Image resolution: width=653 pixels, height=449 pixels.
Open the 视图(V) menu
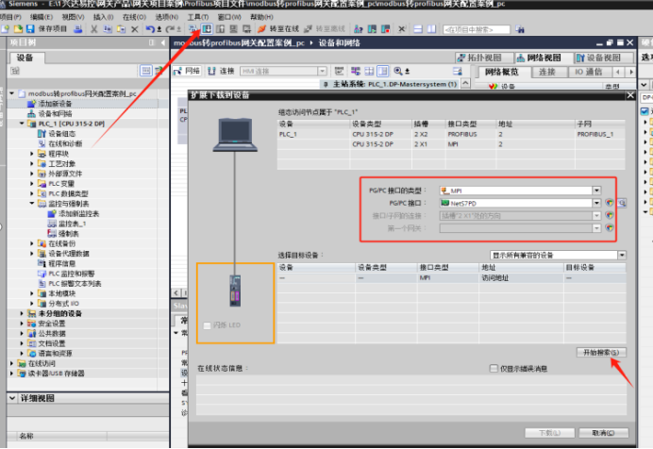point(73,17)
